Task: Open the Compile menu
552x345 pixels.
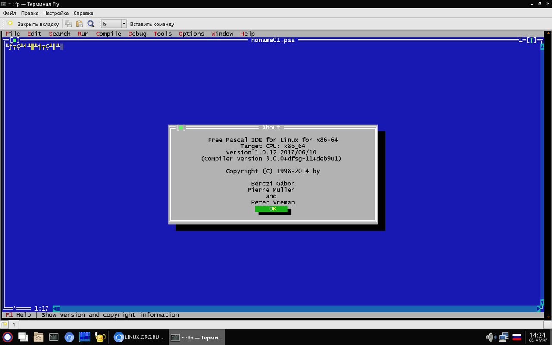Action: (x=109, y=34)
